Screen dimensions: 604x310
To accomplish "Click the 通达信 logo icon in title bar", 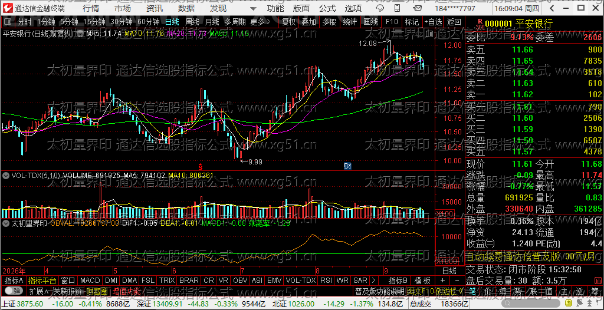I will (8, 8).
